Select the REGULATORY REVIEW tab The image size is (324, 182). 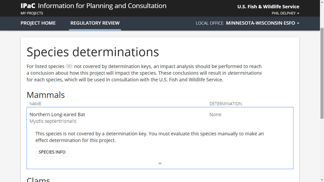tap(95, 23)
